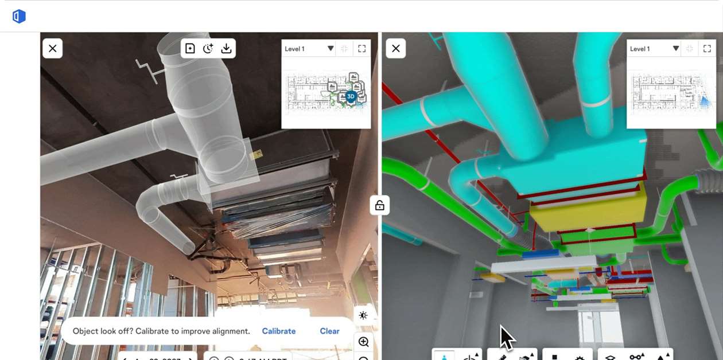Screen dimensions: 723x360
Task: Close the left photo viewer pane
Action: point(52,49)
